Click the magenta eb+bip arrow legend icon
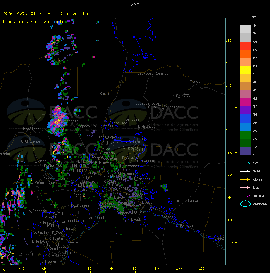Image resolution: width=270 pixels, height=273 pixels. [x=245, y=196]
